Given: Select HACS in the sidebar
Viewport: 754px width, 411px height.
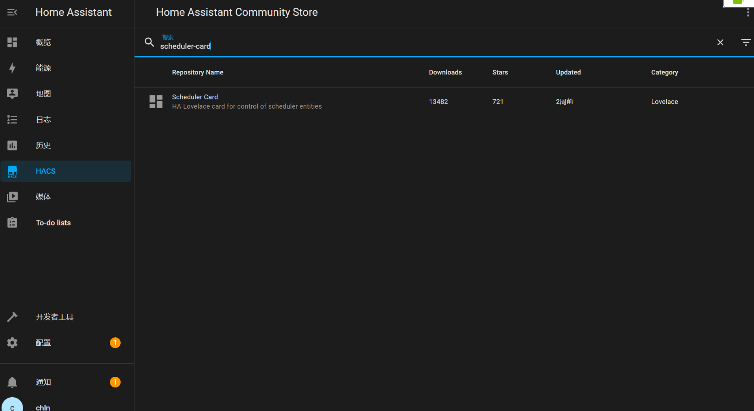Looking at the screenshot, I should click(x=66, y=171).
